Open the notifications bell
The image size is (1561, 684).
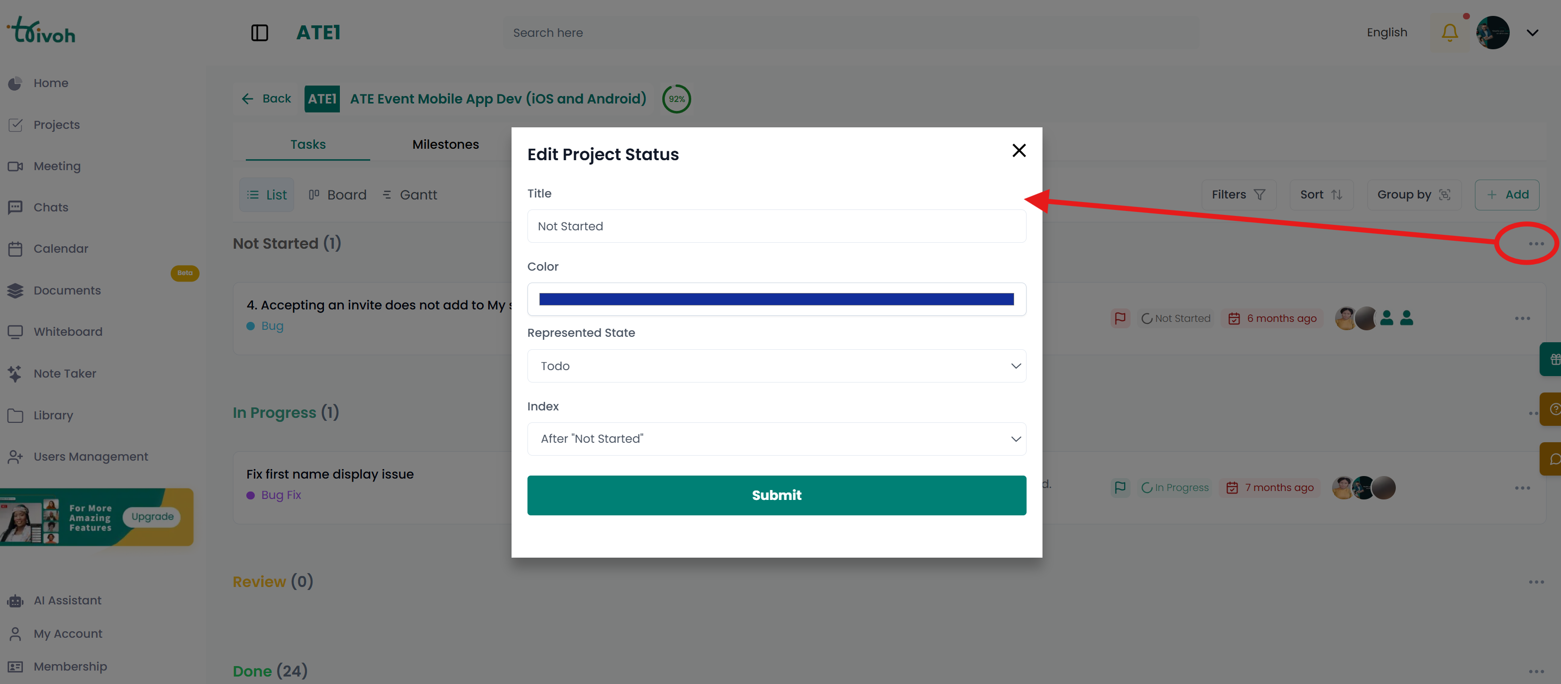tap(1450, 32)
